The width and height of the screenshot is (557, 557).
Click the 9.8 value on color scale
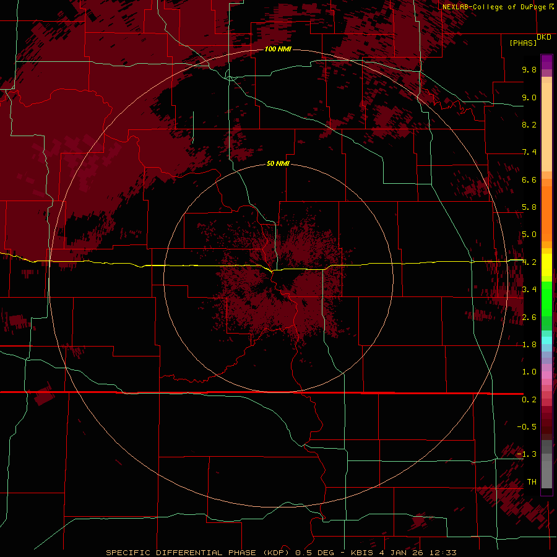[529, 70]
